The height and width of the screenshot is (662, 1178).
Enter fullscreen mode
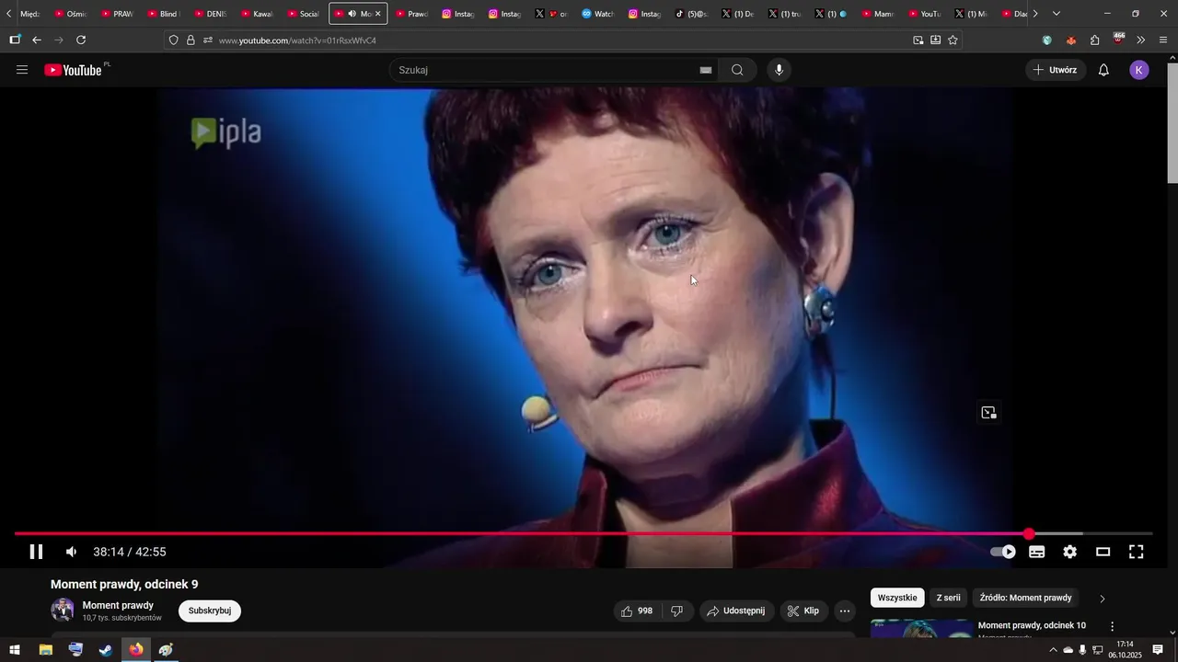pyautogui.click(x=1137, y=552)
